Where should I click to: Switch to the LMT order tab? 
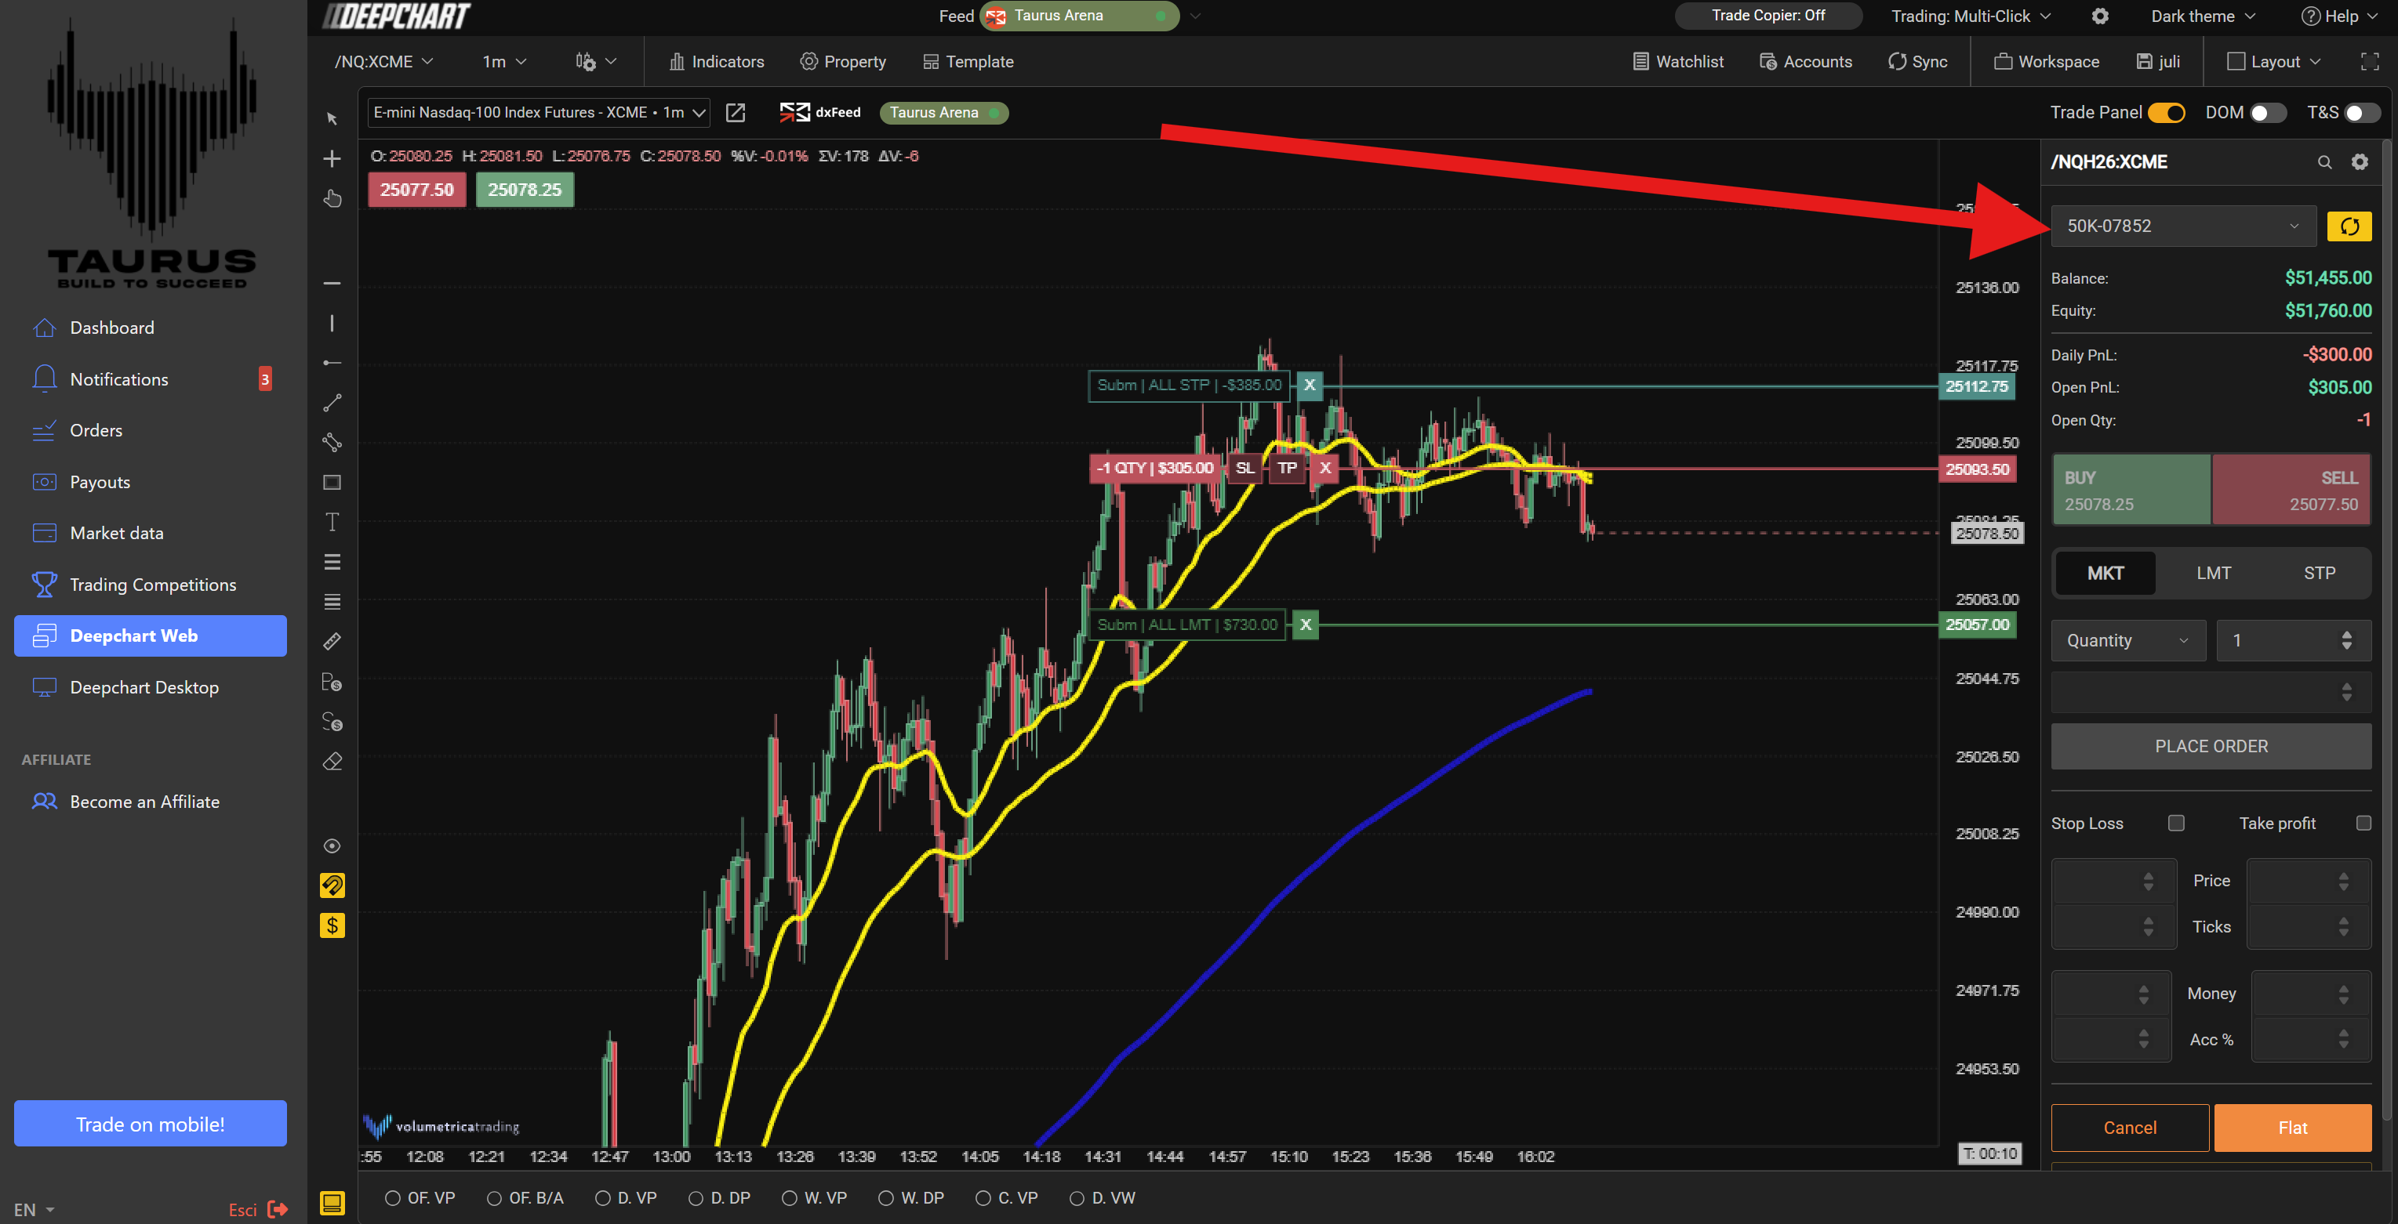tap(2213, 573)
